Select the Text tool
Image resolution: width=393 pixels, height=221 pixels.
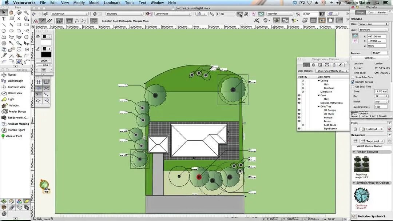click(4, 19)
